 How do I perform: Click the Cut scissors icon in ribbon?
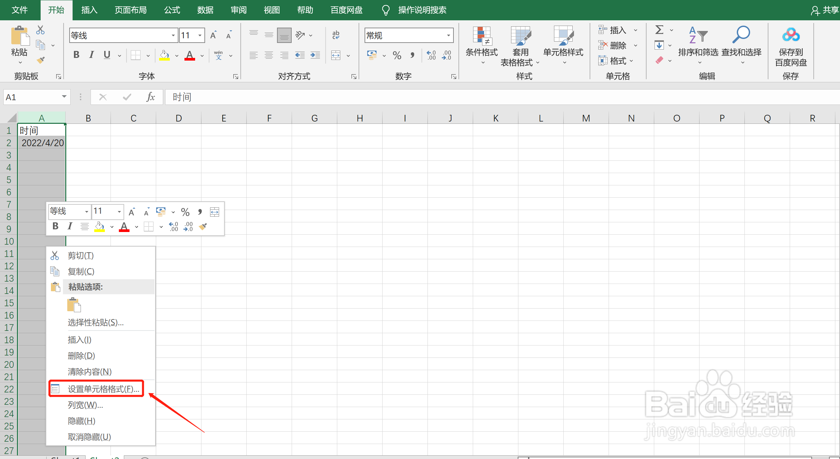point(40,30)
